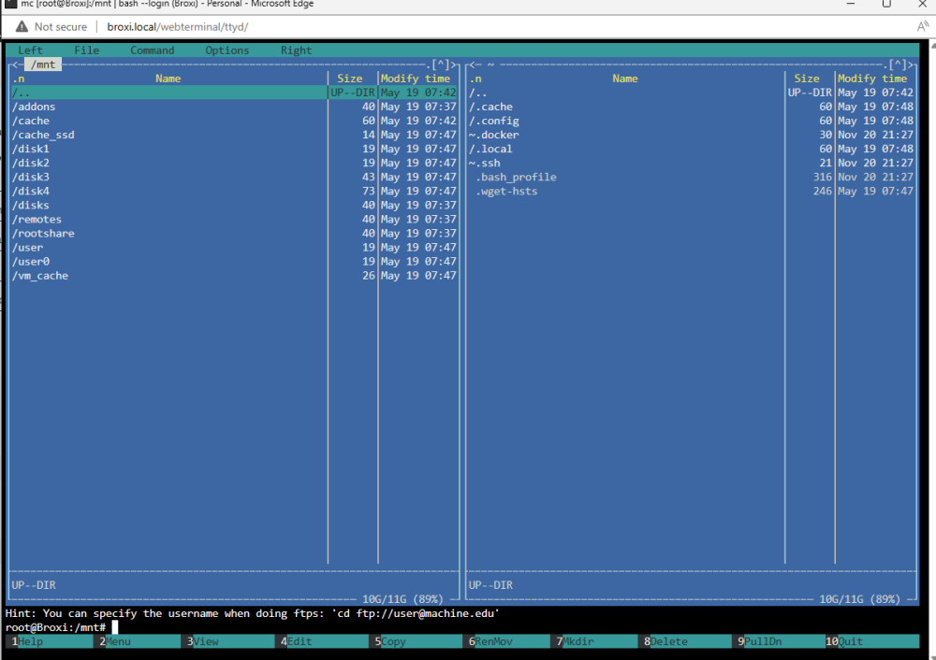The height and width of the screenshot is (660, 936).
Task: Click the Not secure warning icon
Action: tap(22, 27)
